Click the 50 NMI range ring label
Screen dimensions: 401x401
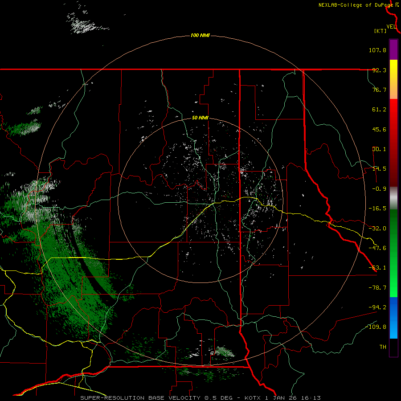(x=200, y=118)
